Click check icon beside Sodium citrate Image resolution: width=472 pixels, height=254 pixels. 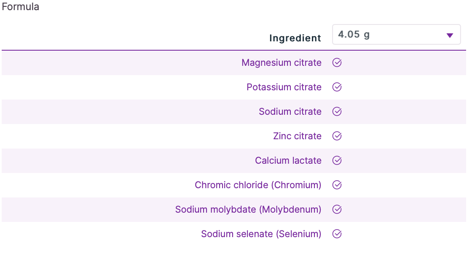pos(337,112)
